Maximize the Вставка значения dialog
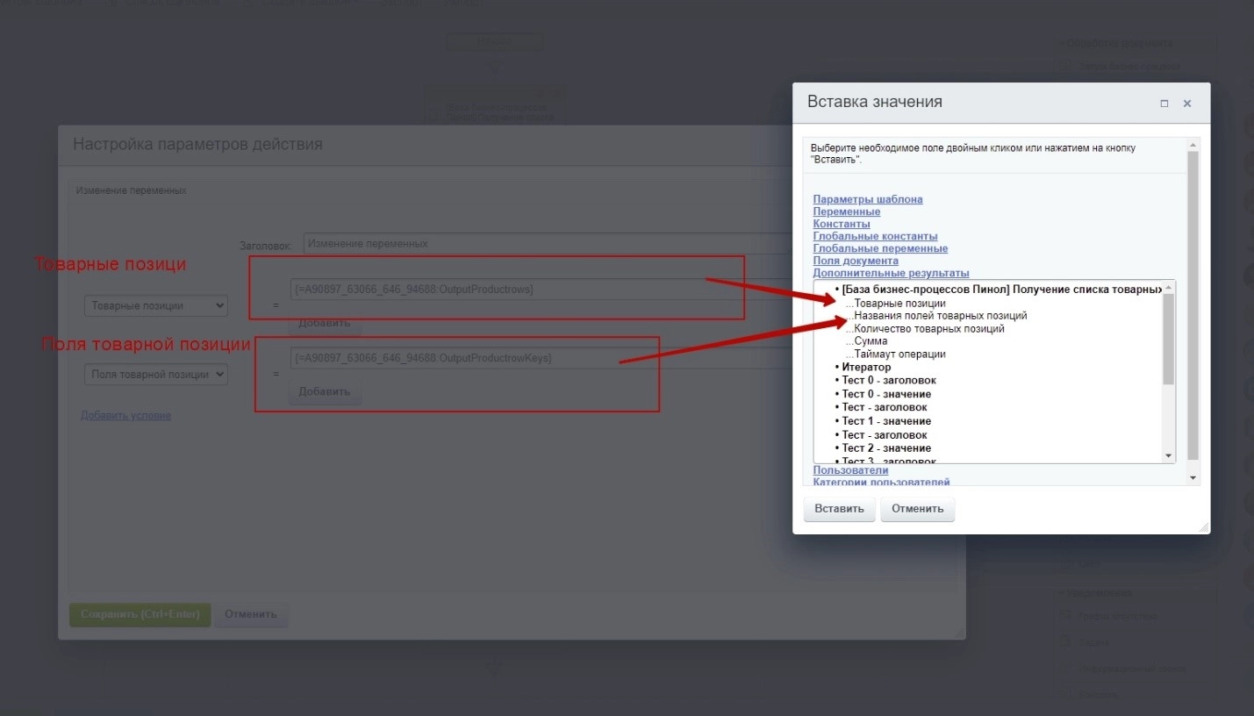1254x716 pixels. point(1164,104)
